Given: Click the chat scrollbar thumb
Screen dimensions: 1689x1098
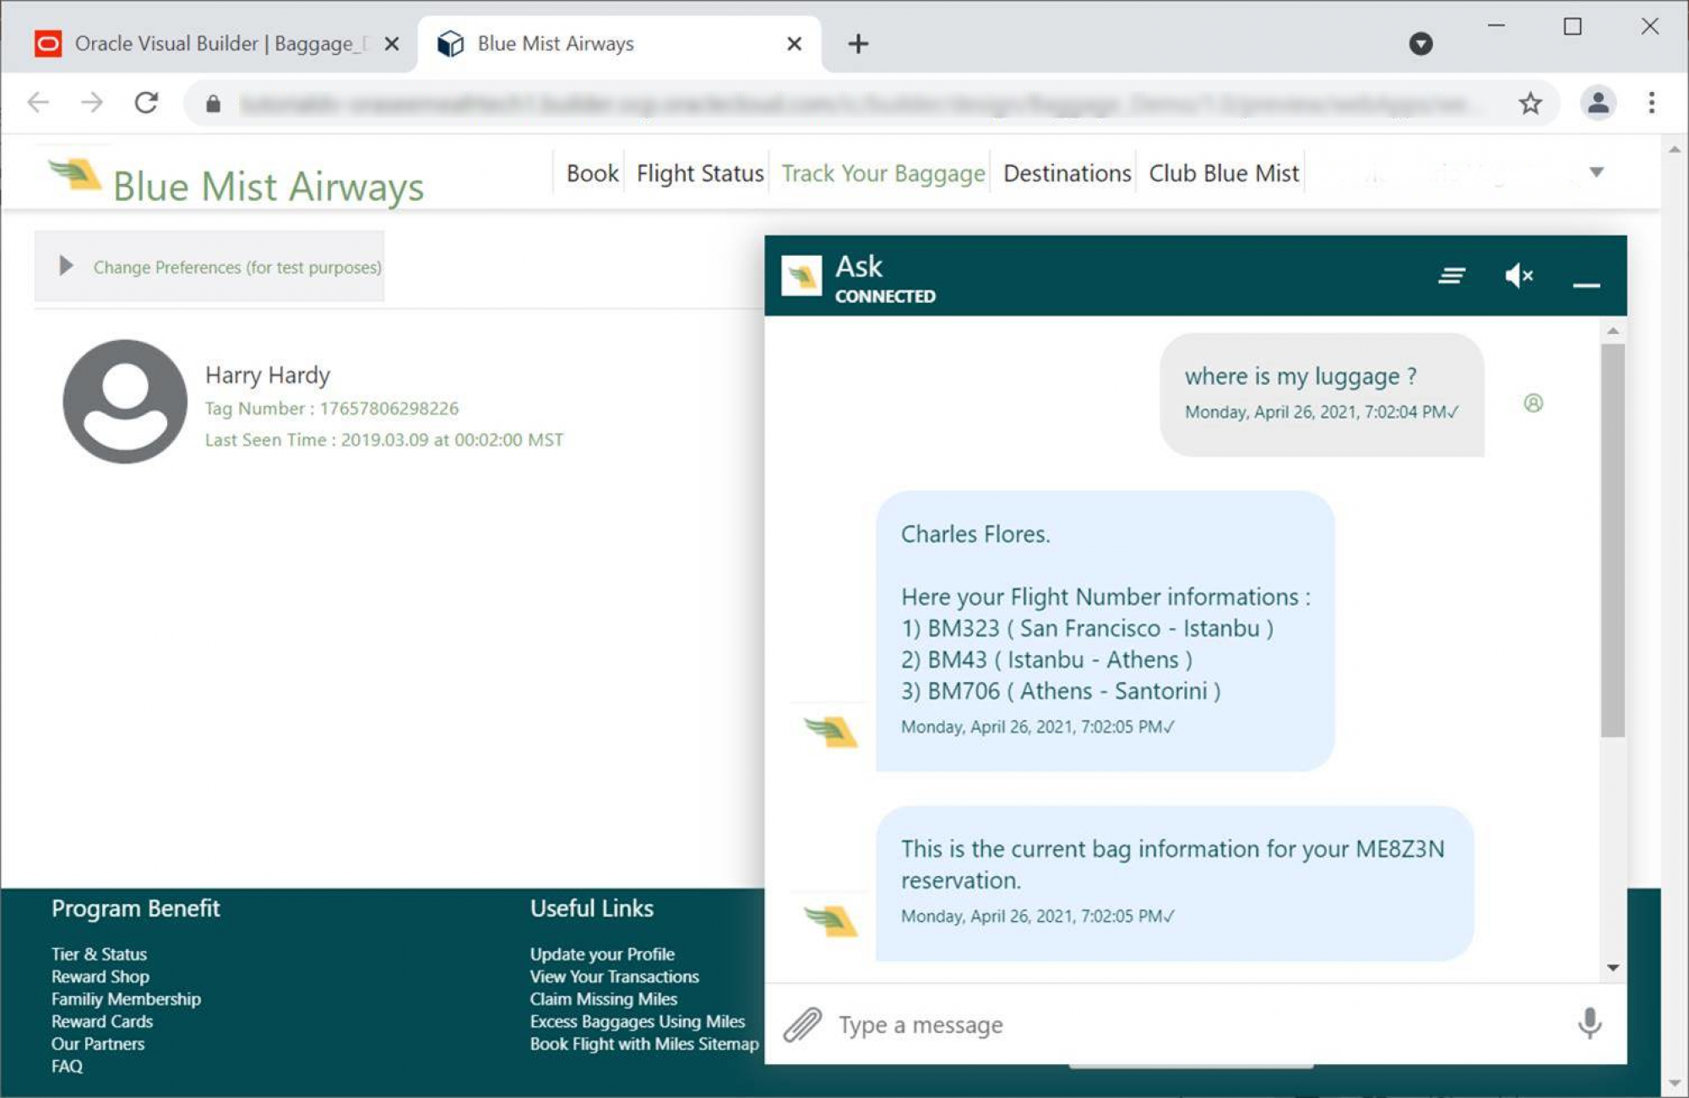Looking at the screenshot, I should coord(1612,540).
